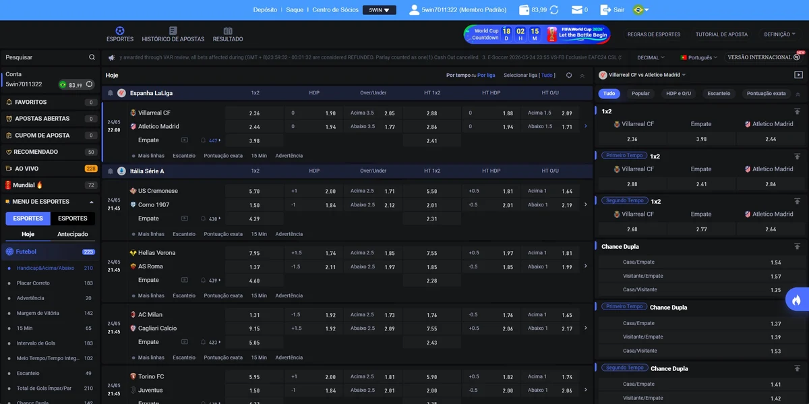The width and height of the screenshot is (809, 404).
Task: Open the 5WIN site dropdown
Action: pos(380,10)
